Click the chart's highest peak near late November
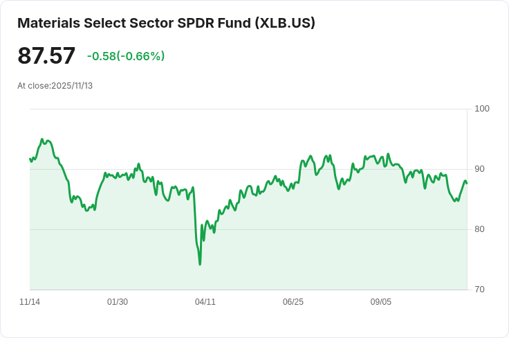This screenshot has width=509, height=338. click(42, 139)
